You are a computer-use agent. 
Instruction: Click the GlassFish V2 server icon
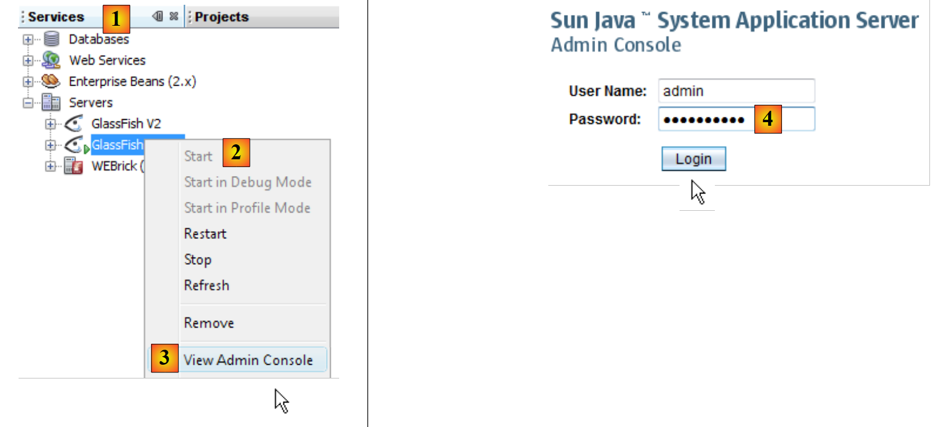click(74, 124)
